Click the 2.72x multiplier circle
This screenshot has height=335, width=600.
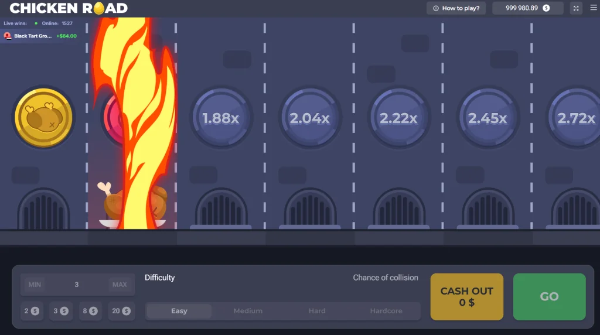click(x=575, y=118)
